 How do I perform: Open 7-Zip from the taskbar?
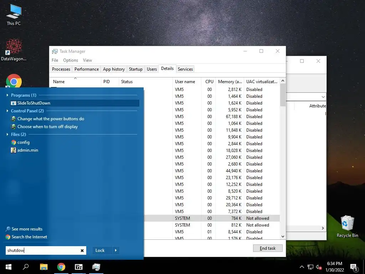click(79, 267)
